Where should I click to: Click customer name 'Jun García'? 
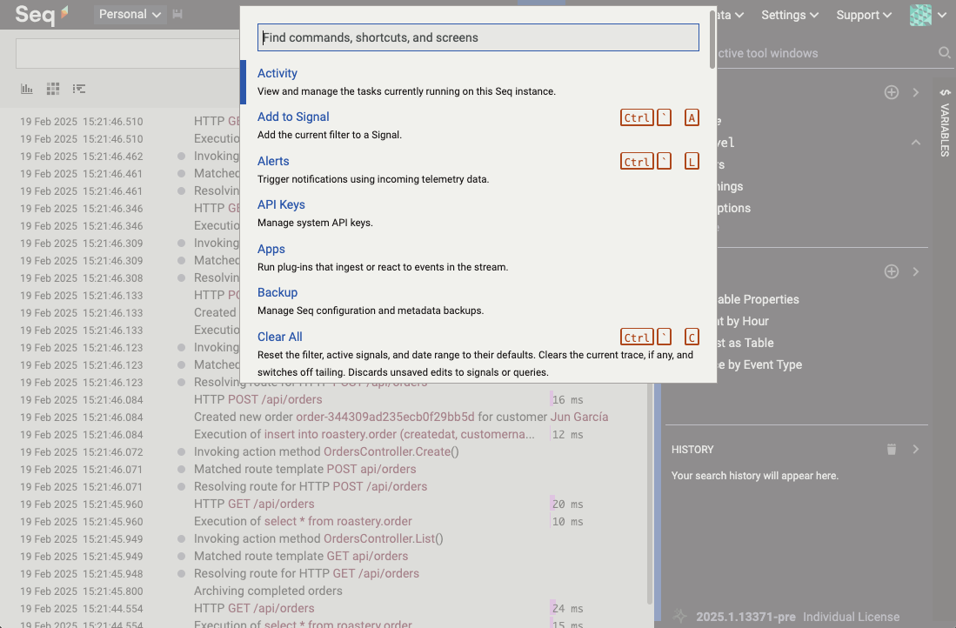[579, 417]
